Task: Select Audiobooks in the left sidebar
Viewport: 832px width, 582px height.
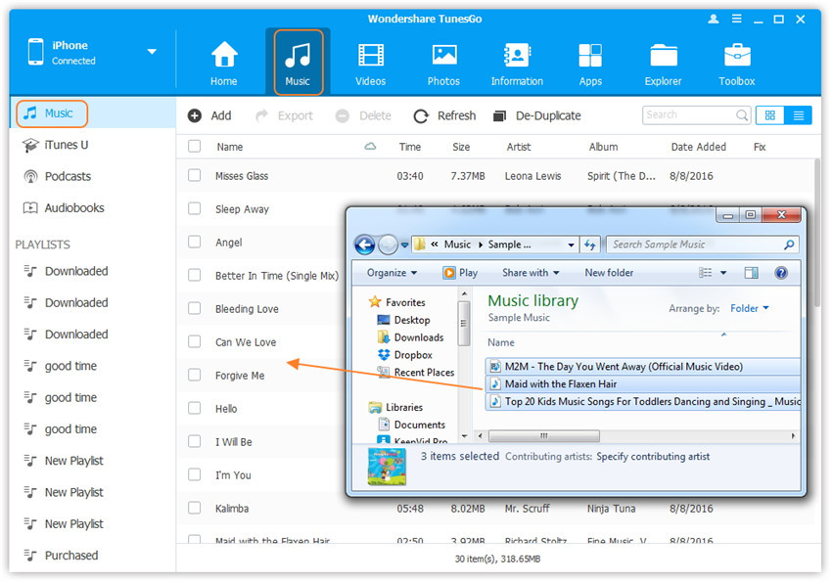Action: click(x=73, y=207)
